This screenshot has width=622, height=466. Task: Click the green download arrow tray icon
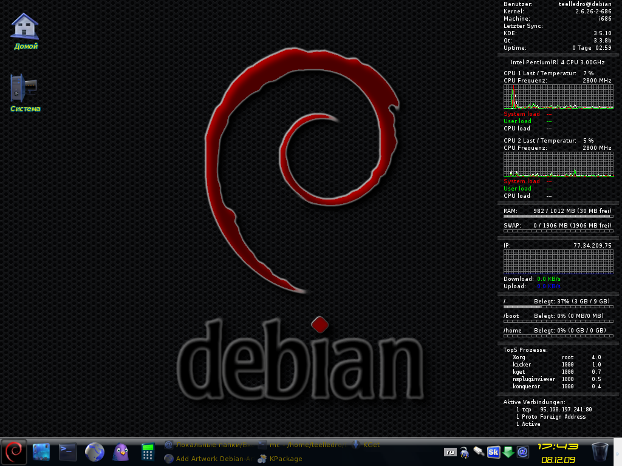click(508, 452)
